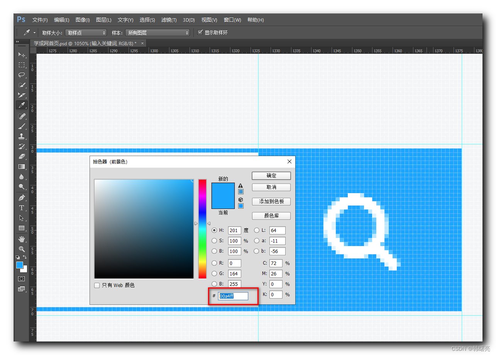Image resolution: width=496 pixels, height=355 pixels.
Task: Select the Lasso tool
Action: (22, 75)
